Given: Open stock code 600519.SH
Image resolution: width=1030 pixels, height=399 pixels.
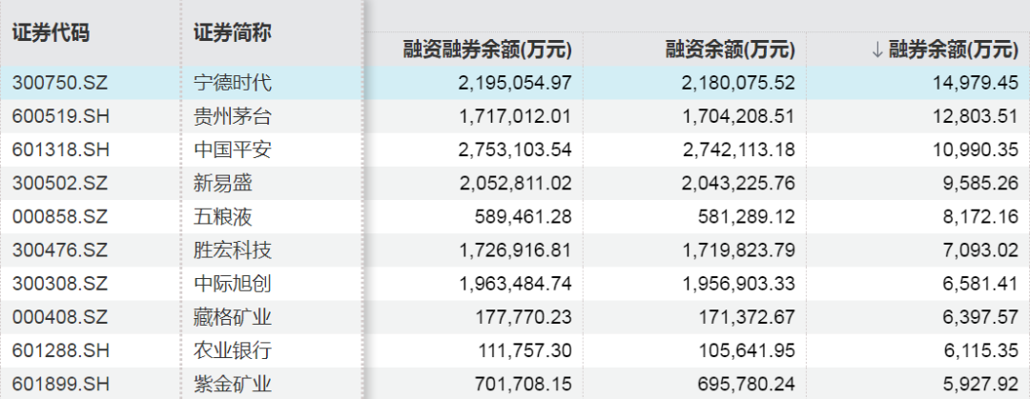Looking at the screenshot, I should click(x=61, y=116).
